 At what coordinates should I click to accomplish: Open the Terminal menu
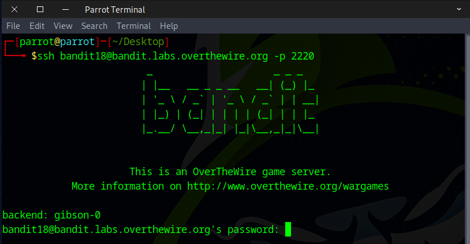click(x=133, y=26)
